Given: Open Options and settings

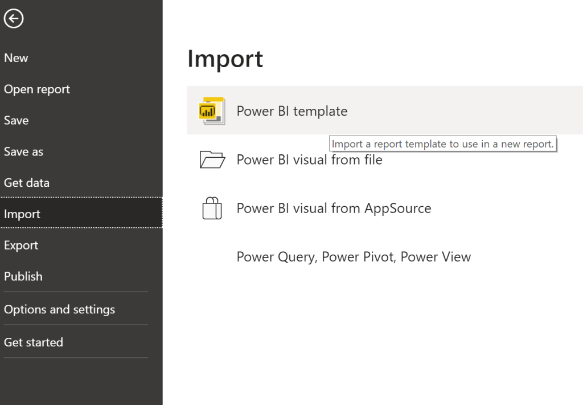Looking at the screenshot, I should click(59, 309).
